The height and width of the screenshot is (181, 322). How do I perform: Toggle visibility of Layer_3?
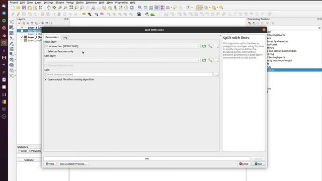point(22,28)
